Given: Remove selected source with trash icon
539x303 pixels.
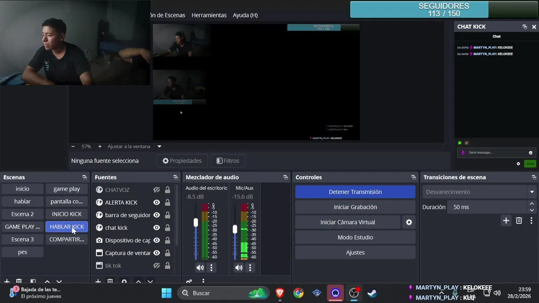Looking at the screenshot, I should 110,281.
